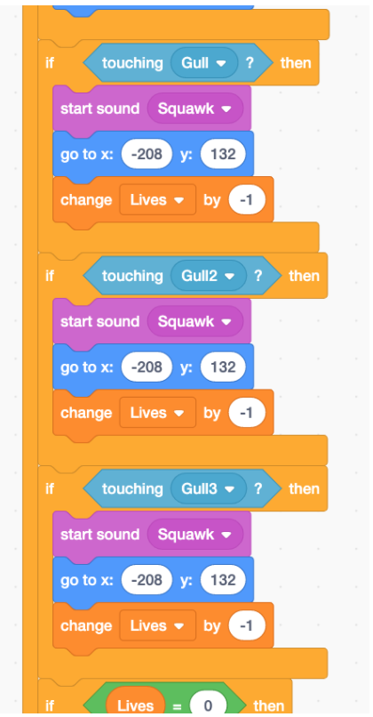The height and width of the screenshot is (717, 373).
Task: Edit -1 value in first change Lives block
Action: tap(247, 200)
